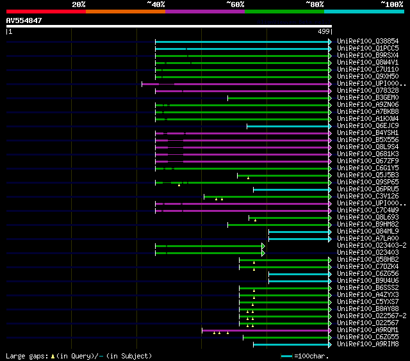Click the UniRef100_A7LA00 subject name
Screen dimensions: 410x361
coord(368,239)
